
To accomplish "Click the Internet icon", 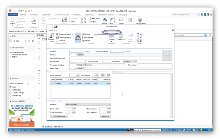I will (83, 41).
